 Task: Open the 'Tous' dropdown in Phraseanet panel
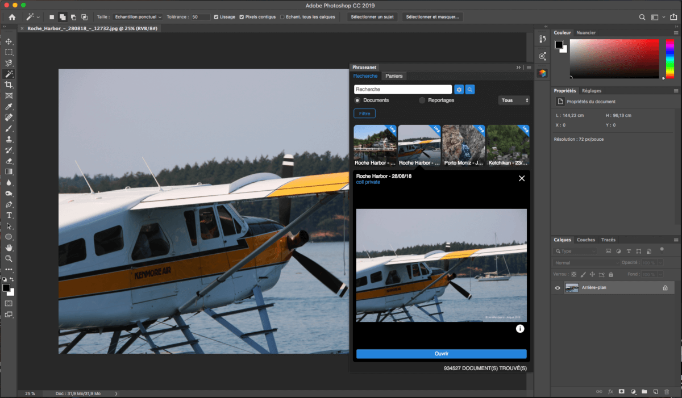[514, 100]
